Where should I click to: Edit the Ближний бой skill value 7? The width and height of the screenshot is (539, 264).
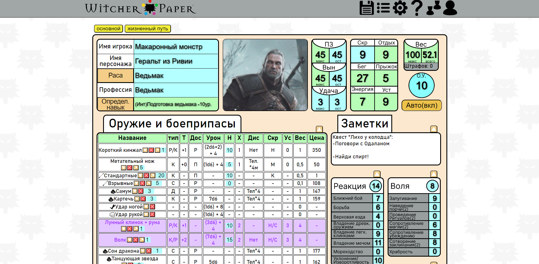tap(378, 198)
